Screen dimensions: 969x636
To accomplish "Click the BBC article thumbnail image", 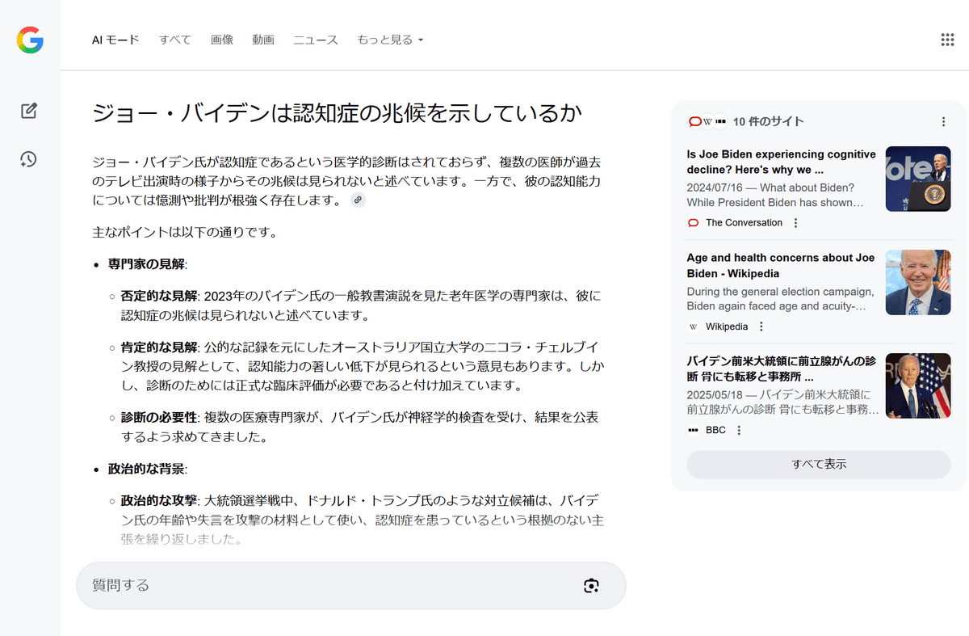I will point(917,385).
